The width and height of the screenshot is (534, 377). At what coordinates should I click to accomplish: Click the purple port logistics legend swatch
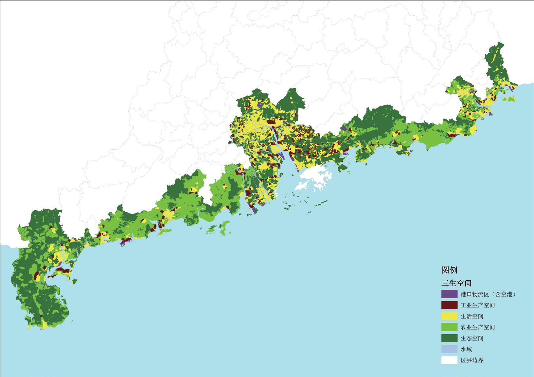pos(449,294)
